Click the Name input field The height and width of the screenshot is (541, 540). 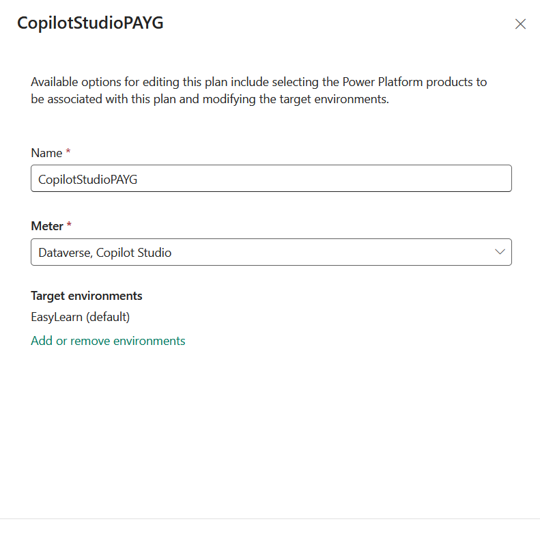tap(271, 178)
